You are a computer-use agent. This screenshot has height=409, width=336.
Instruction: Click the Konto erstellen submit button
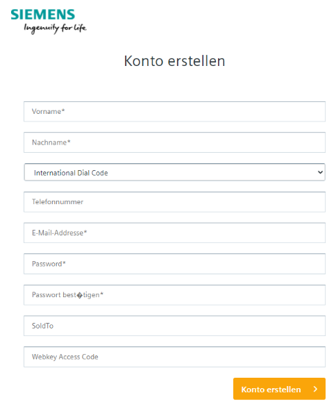pos(279,389)
